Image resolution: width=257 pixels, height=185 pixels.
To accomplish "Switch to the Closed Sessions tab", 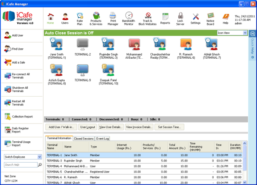I will [83, 138].
